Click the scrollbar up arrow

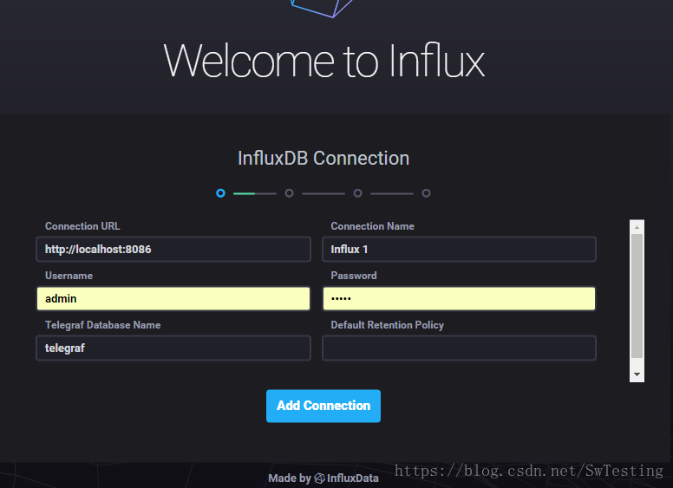(637, 227)
